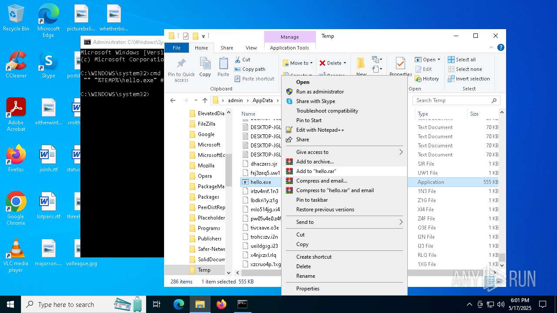The image size is (557, 313).
Task: Open Skype desktop shortcut
Action: (48, 65)
